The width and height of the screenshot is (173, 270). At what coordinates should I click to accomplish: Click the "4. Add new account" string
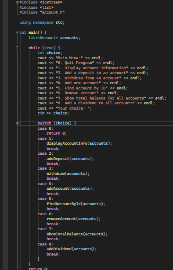[78, 83]
